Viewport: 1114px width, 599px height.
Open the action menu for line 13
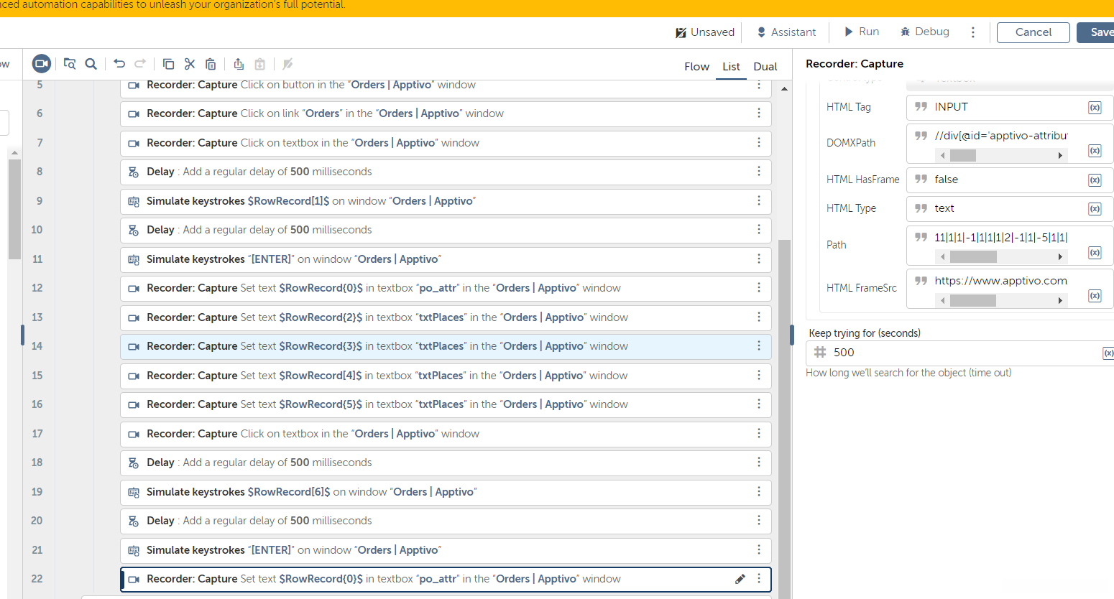tap(759, 317)
